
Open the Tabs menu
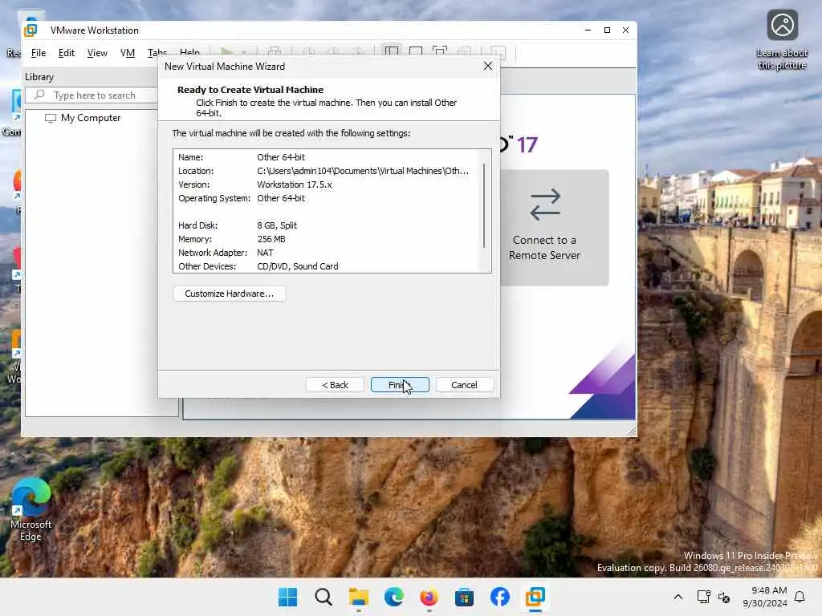tap(157, 52)
